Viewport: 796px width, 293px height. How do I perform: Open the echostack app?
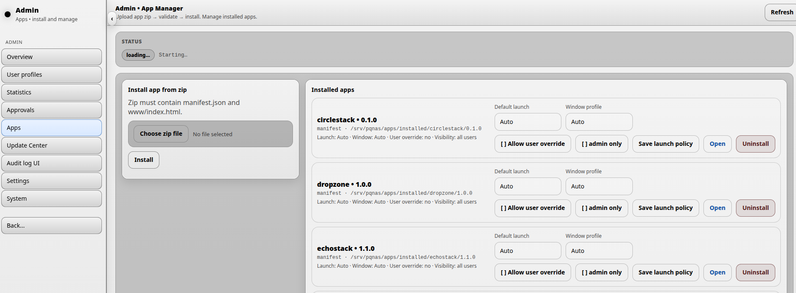tap(717, 272)
